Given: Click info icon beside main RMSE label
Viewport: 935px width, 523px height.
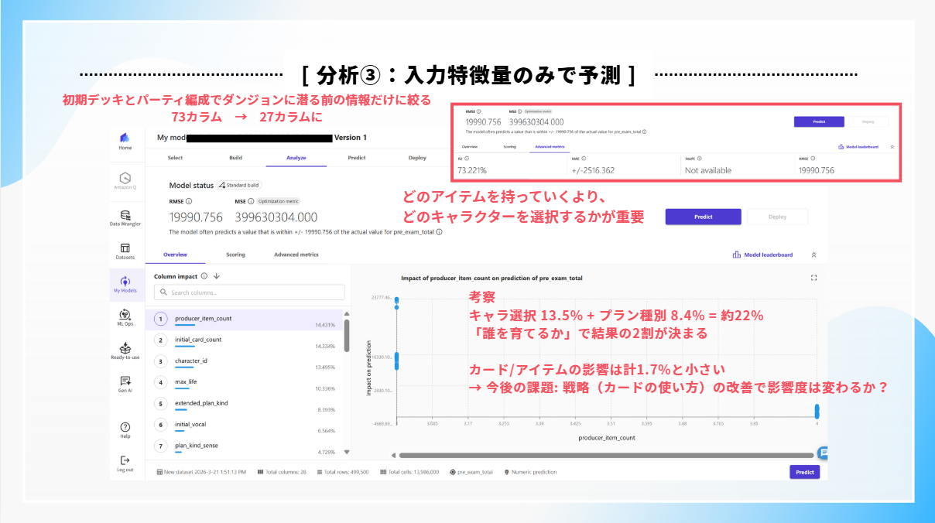Looking at the screenshot, I should (190, 201).
